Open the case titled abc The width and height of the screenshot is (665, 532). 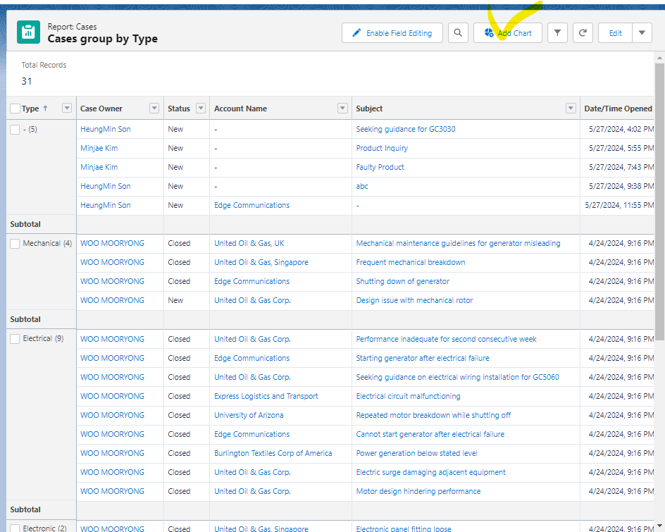362,186
